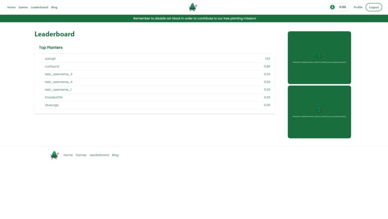This screenshot has height=219, width=388.
Task: Click the tree mascot logo in header
Action: click(193, 7)
